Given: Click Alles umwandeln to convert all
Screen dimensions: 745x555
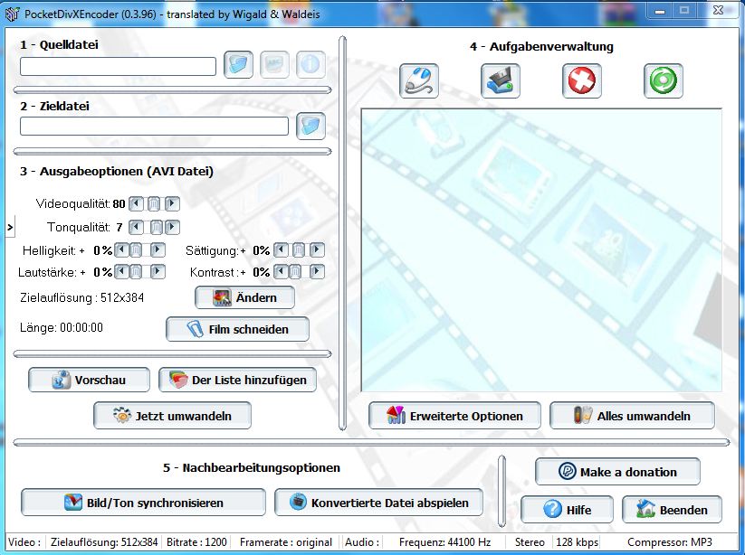Looking at the screenshot, I should point(632,416).
